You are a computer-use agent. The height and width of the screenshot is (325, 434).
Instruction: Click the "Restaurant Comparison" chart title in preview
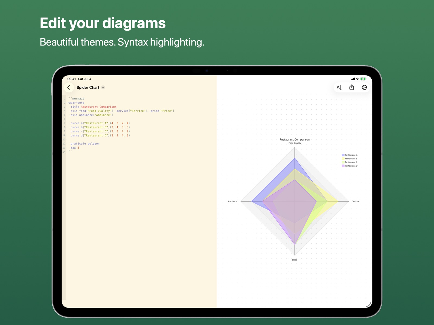(x=295, y=140)
